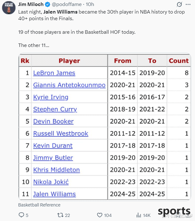Click the verified badge next to Jim Miloch
195x221 pixels.
(47, 4)
